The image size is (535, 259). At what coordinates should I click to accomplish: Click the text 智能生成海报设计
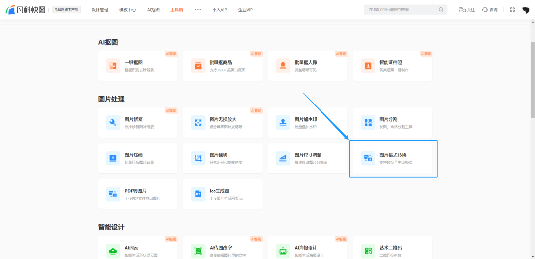tap(309, 255)
